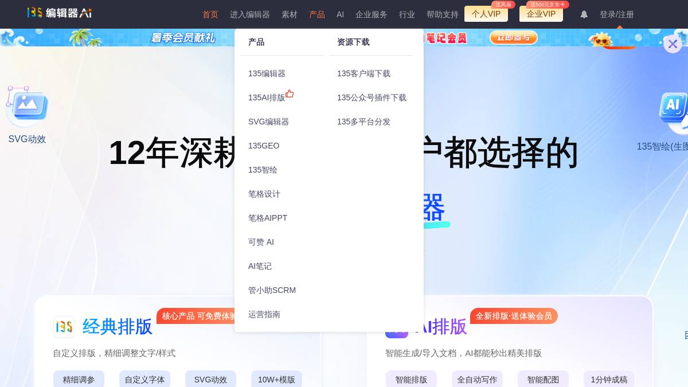Click the 1分钟成稿 tag
Viewport: 688px width, 387px height.
[x=609, y=379]
